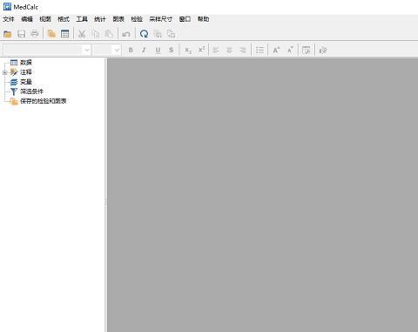Select 筛选条件 in the tree
Screen dimensions: 418x332
(31, 91)
